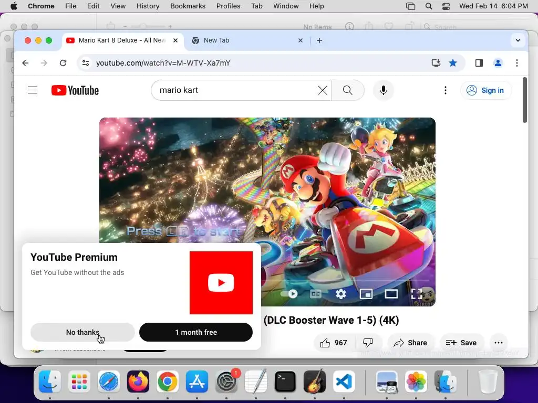
Task: Save the video to a playlist
Action: (x=461, y=343)
